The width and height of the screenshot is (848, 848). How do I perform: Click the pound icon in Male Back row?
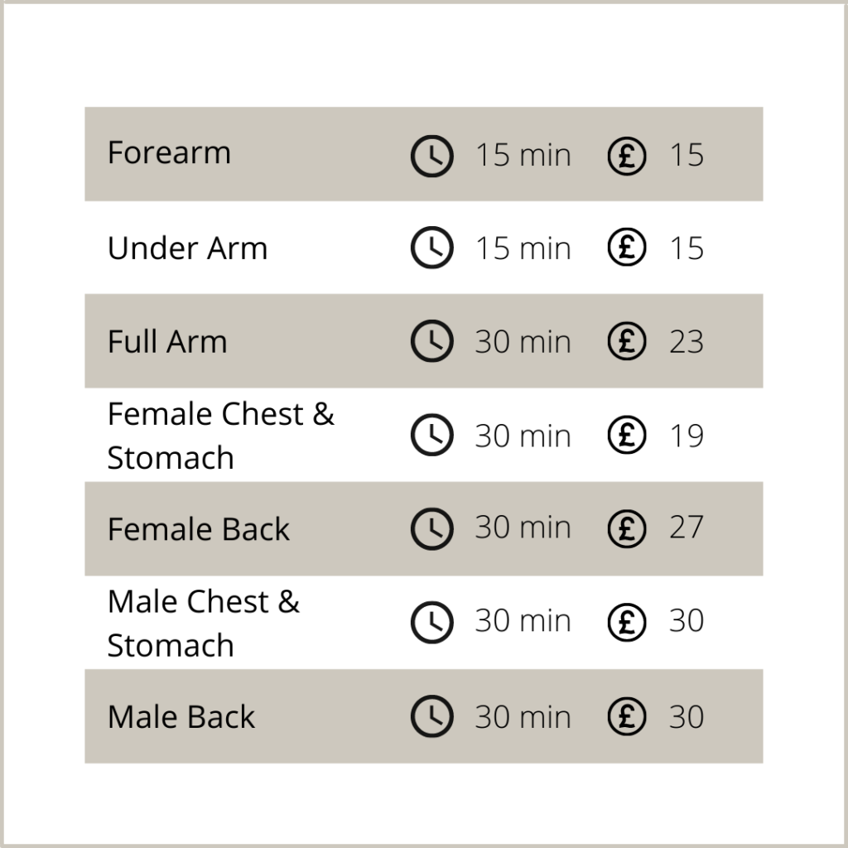[x=626, y=716]
